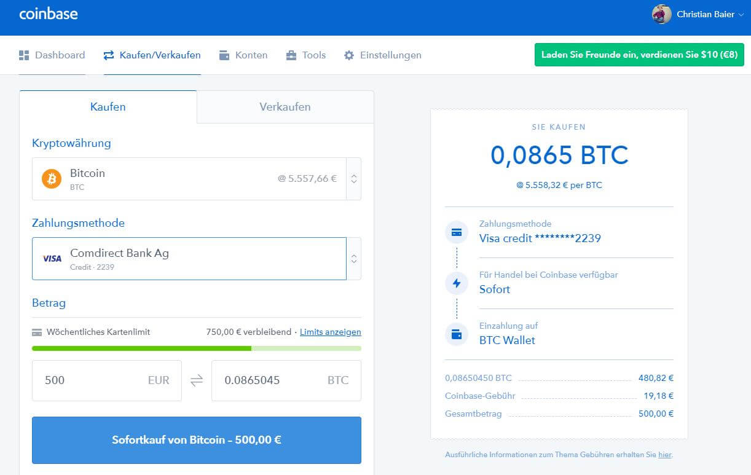This screenshot has height=475, width=751.
Task: Click the Einstellungen gear icon
Action: click(x=349, y=55)
